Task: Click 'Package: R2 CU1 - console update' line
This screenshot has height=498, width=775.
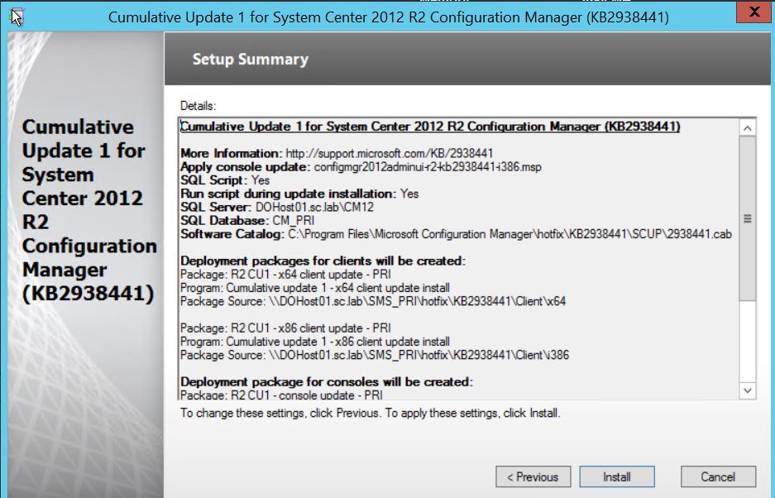Action: (x=282, y=395)
